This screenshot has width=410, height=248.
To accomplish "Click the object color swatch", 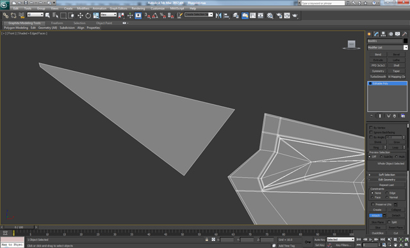I will [406, 41].
